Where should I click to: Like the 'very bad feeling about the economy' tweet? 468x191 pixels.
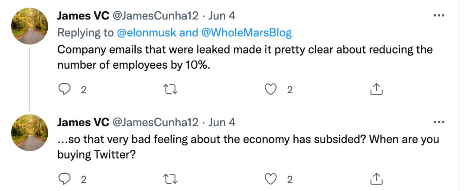pos(271,178)
